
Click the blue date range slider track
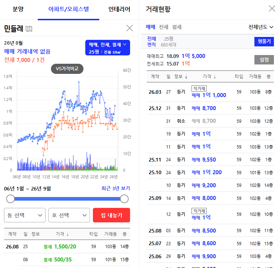pos(67,199)
